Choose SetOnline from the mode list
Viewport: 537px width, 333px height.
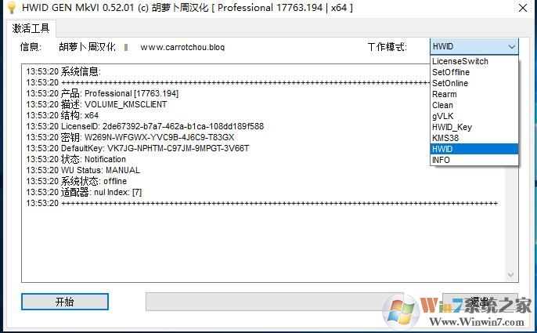click(474, 83)
